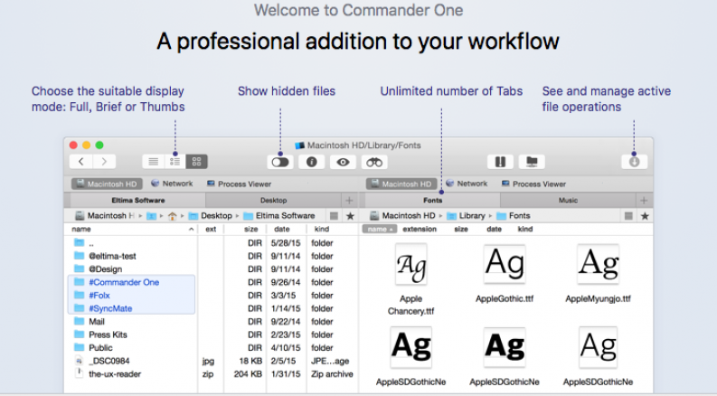The image size is (717, 396).
Task: Select the #Commander One folder
Action: [x=213, y=282]
